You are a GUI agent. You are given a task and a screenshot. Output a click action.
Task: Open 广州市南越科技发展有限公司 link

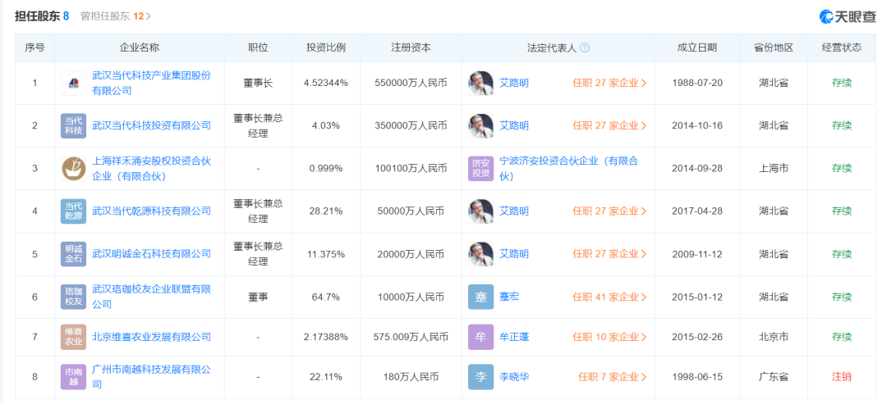click(151, 377)
